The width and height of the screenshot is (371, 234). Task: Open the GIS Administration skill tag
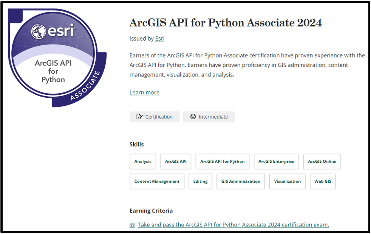point(241,182)
